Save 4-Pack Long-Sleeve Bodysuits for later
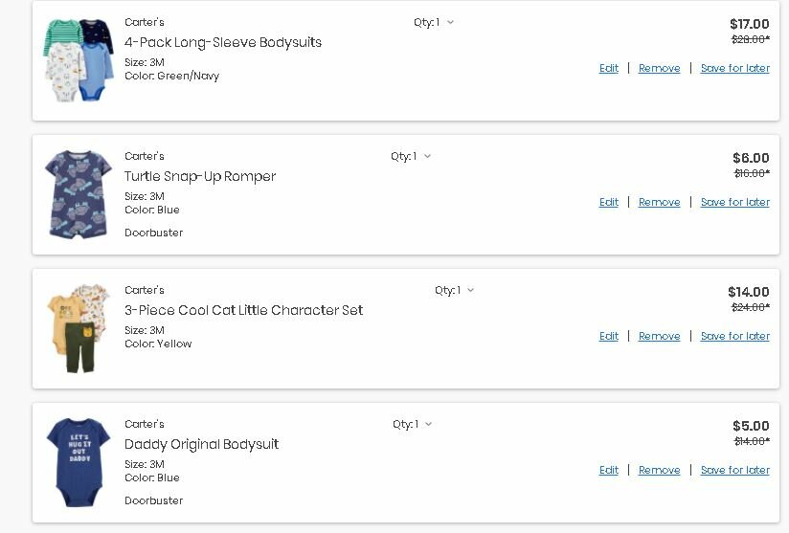This screenshot has width=789, height=533. pyautogui.click(x=734, y=69)
